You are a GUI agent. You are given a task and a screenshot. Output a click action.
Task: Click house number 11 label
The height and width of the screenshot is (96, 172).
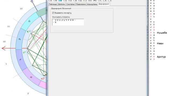[x=9, y=26]
